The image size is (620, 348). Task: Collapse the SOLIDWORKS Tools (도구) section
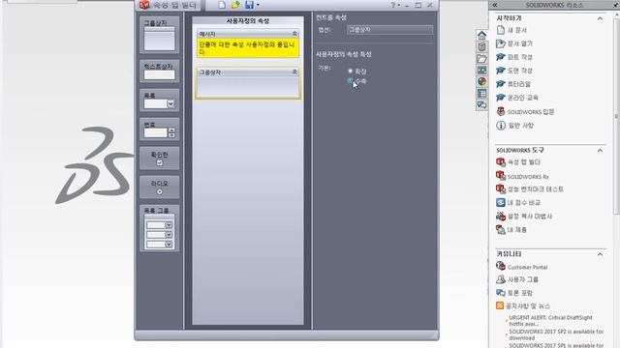pyautogui.click(x=600, y=151)
